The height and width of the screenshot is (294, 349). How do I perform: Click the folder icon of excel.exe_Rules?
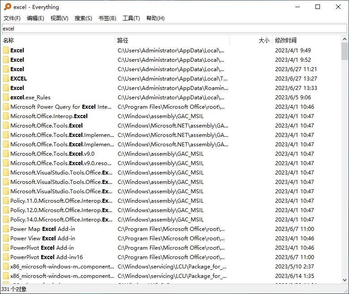(x=6, y=97)
